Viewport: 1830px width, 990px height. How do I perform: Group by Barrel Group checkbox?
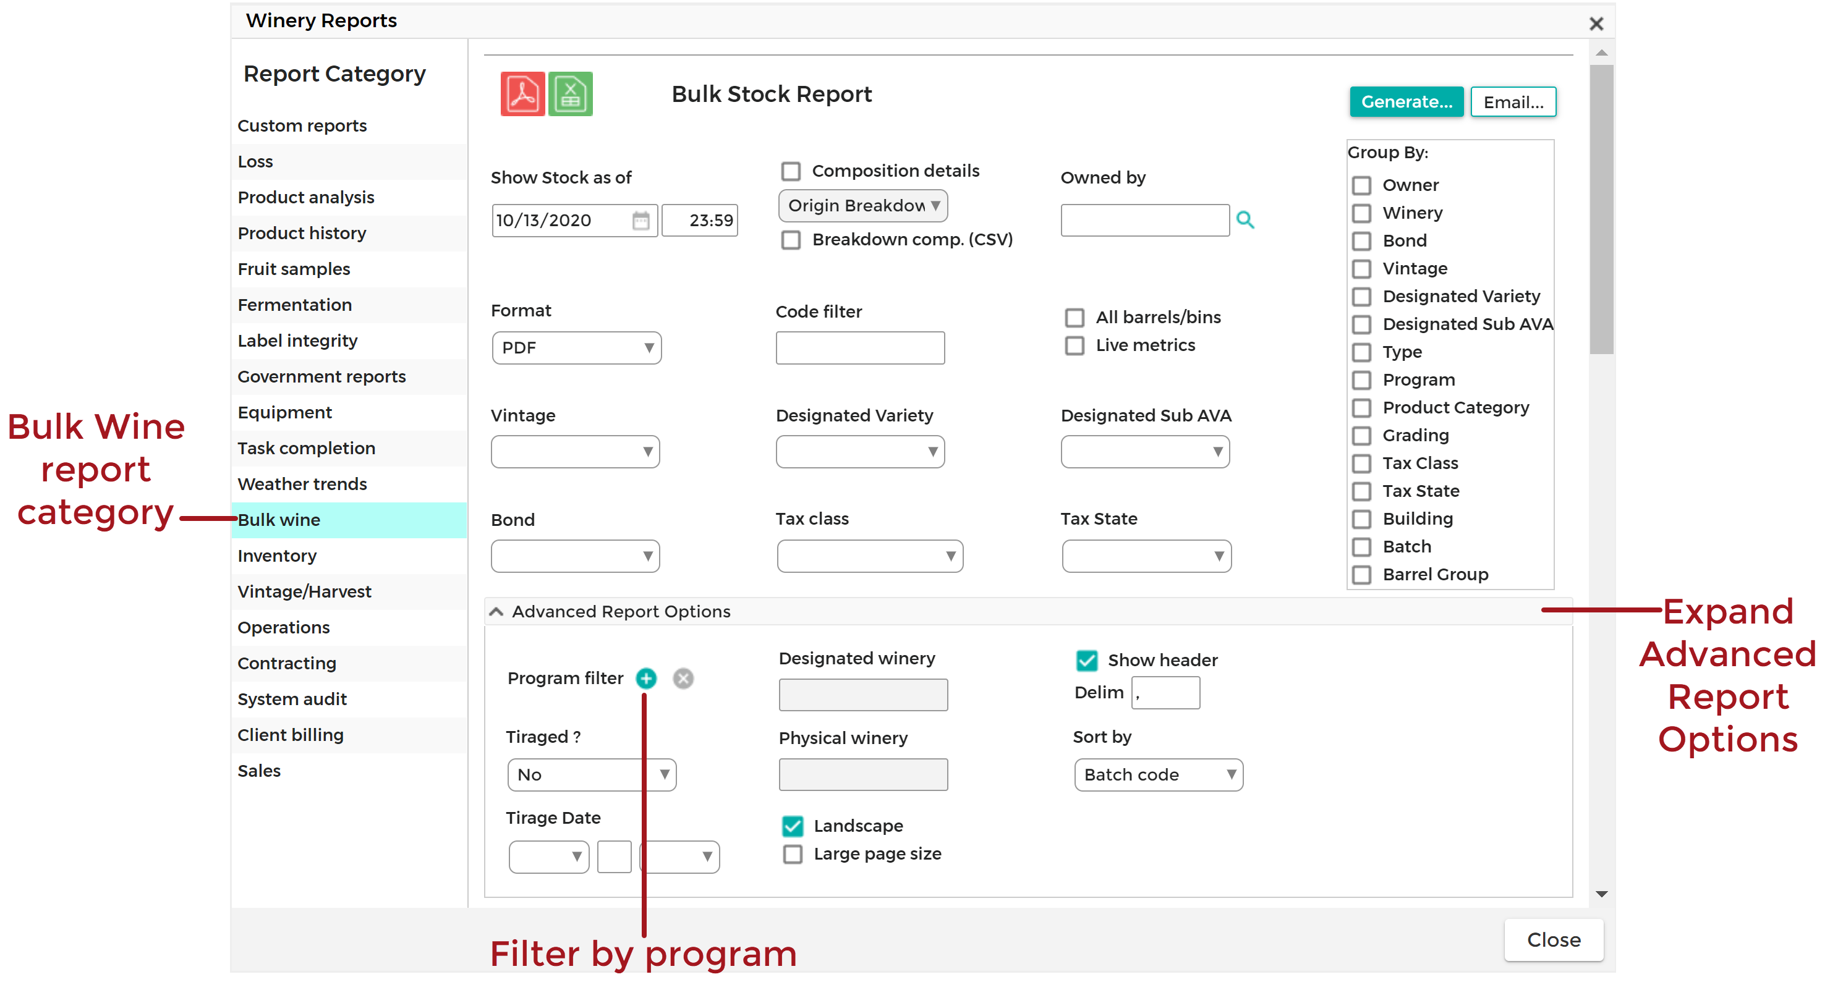tap(1361, 575)
